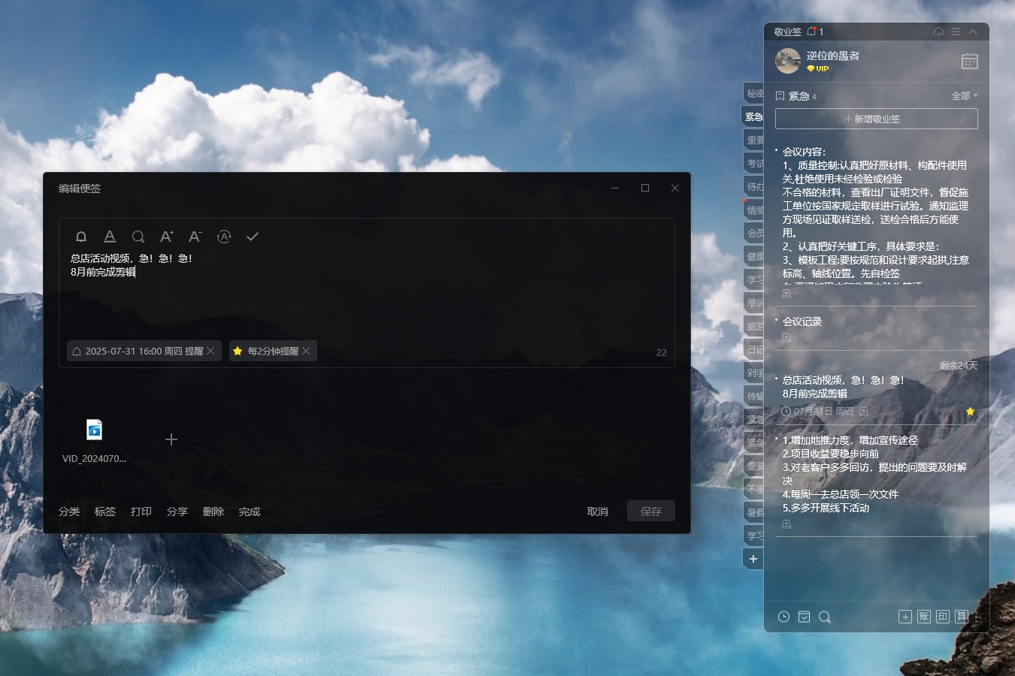Select the 暑假 category tab
The width and height of the screenshot is (1015, 676).
(754, 513)
